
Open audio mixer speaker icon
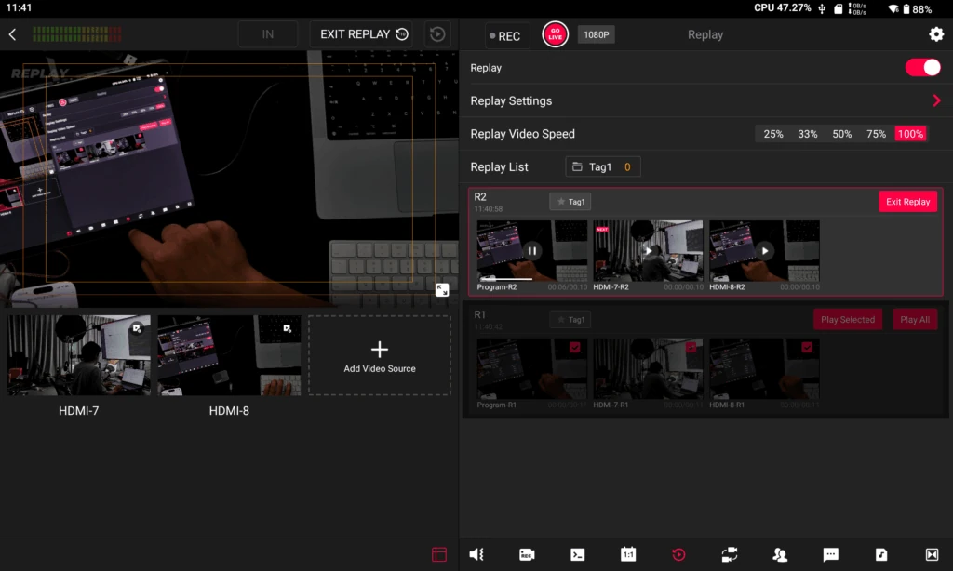coord(476,554)
